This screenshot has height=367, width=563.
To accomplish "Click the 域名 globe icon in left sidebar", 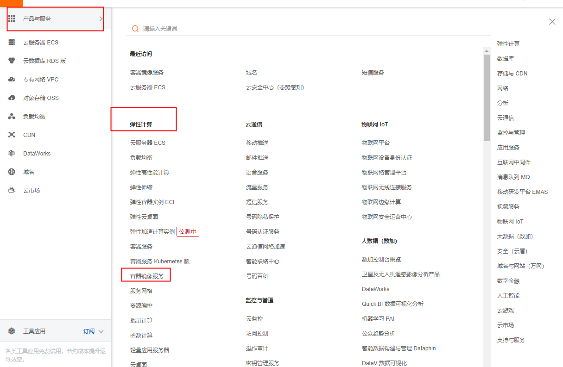I will click(12, 172).
